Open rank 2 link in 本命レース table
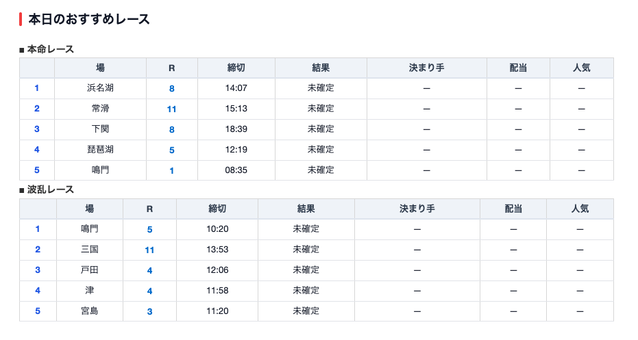The image size is (638, 340). pyautogui.click(x=37, y=109)
